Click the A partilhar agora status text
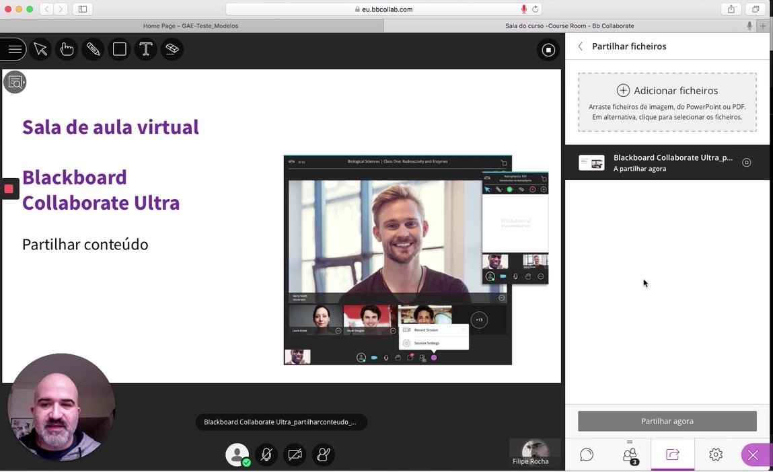This screenshot has height=472, width=773. [640, 169]
